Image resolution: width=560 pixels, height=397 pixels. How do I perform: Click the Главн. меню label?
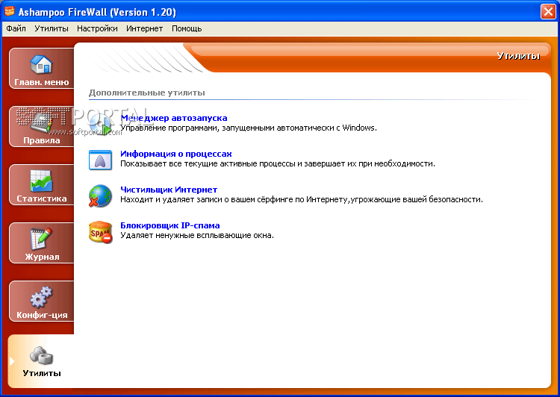(x=41, y=82)
